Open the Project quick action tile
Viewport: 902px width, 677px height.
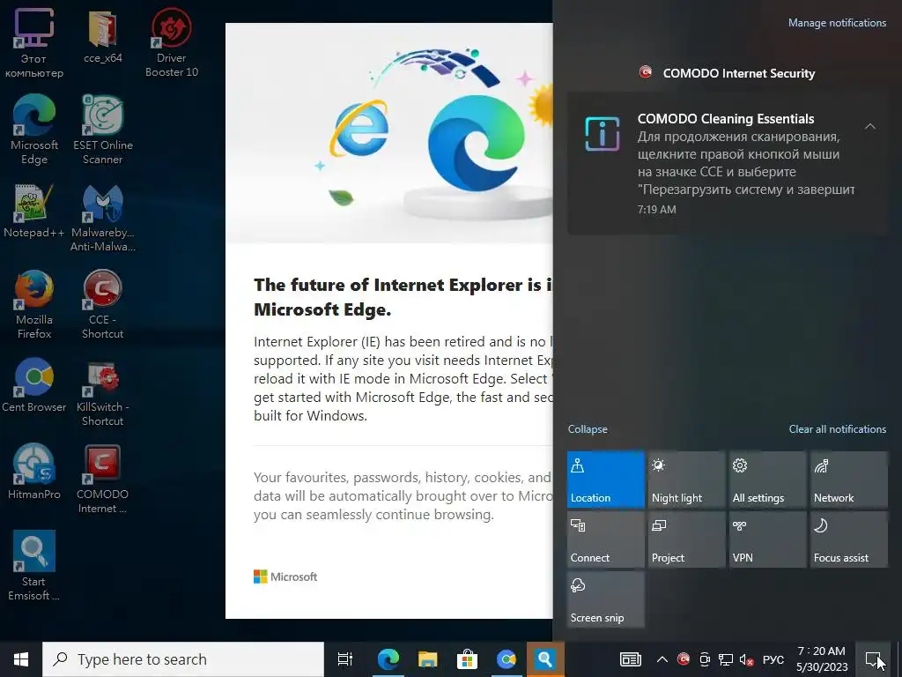click(687, 539)
